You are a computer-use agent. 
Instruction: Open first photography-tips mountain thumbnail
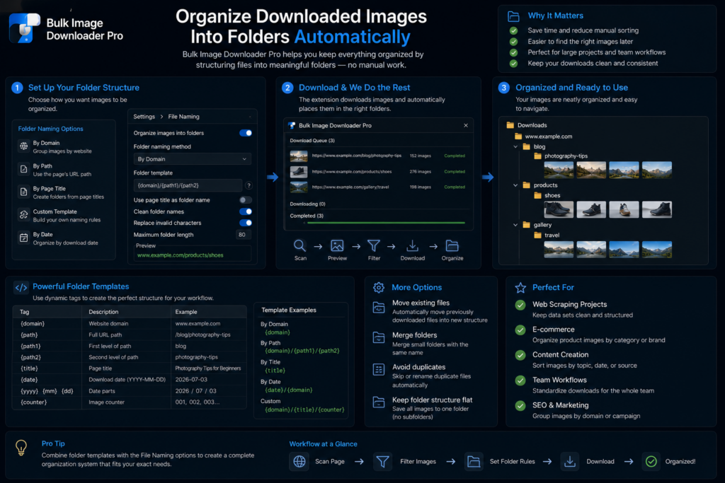pos(559,170)
